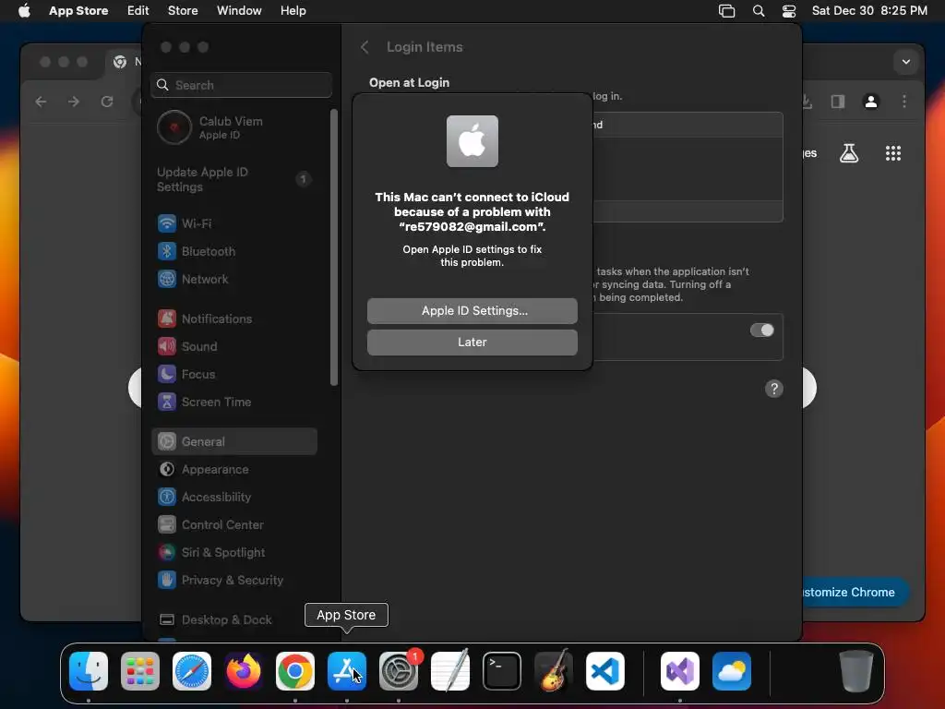Open System Settings dock icon with badge
The height and width of the screenshot is (709, 945).
coord(399,671)
